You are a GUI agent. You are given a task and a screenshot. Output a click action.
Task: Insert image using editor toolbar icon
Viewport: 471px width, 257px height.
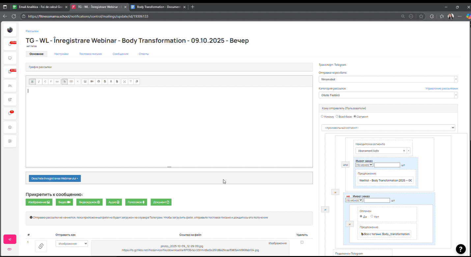[85, 81]
